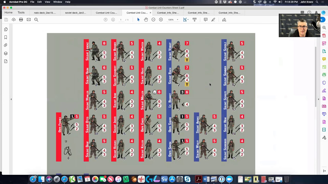The width and height of the screenshot is (328, 184).
Task: Print the document with printer icon
Action: (x=21, y=20)
